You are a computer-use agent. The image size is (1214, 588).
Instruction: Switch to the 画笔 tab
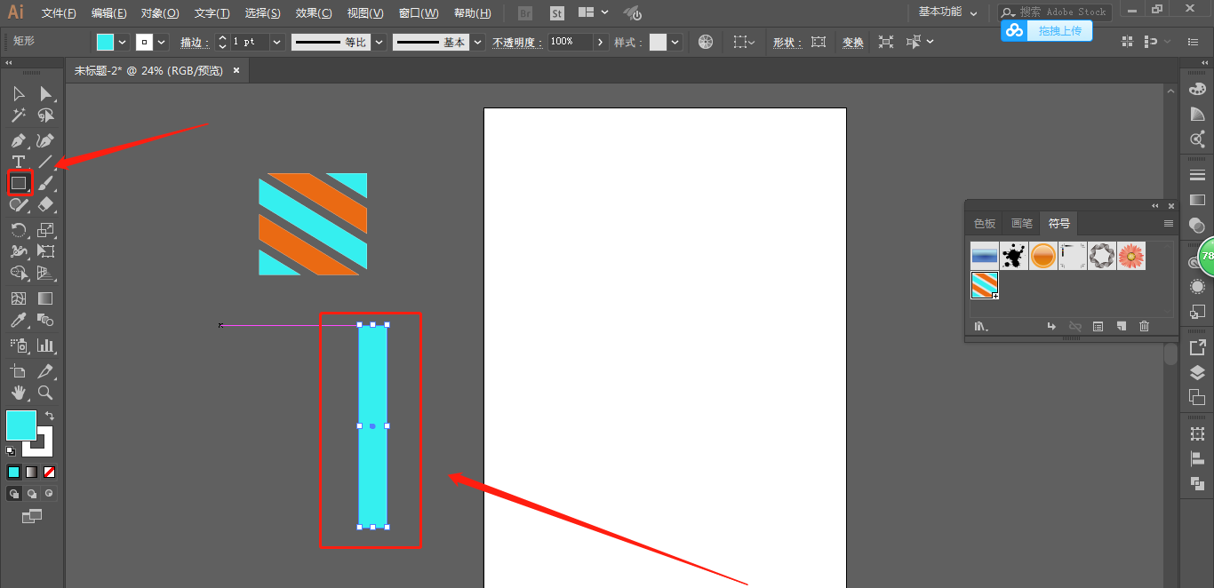pos(1022,224)
